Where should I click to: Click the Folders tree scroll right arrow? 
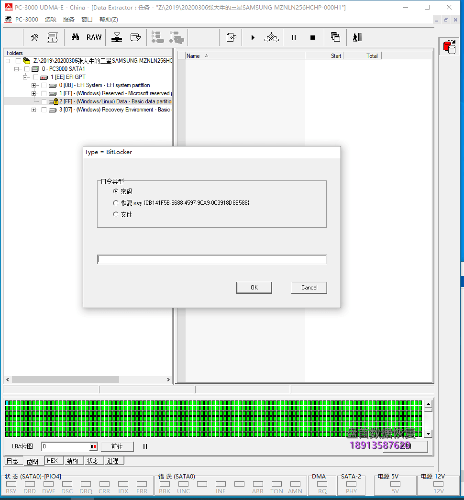168,379
